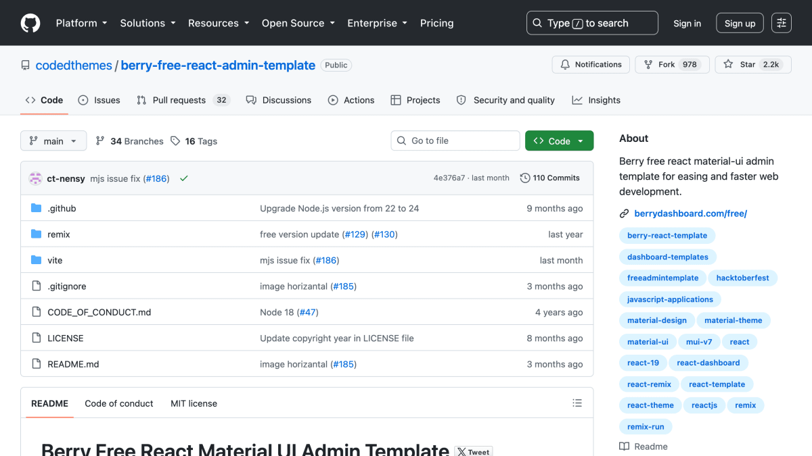The height and width of the screenshot is (456, 812).
Task: Click the Sign up button
Action: (x=740, y=23)
